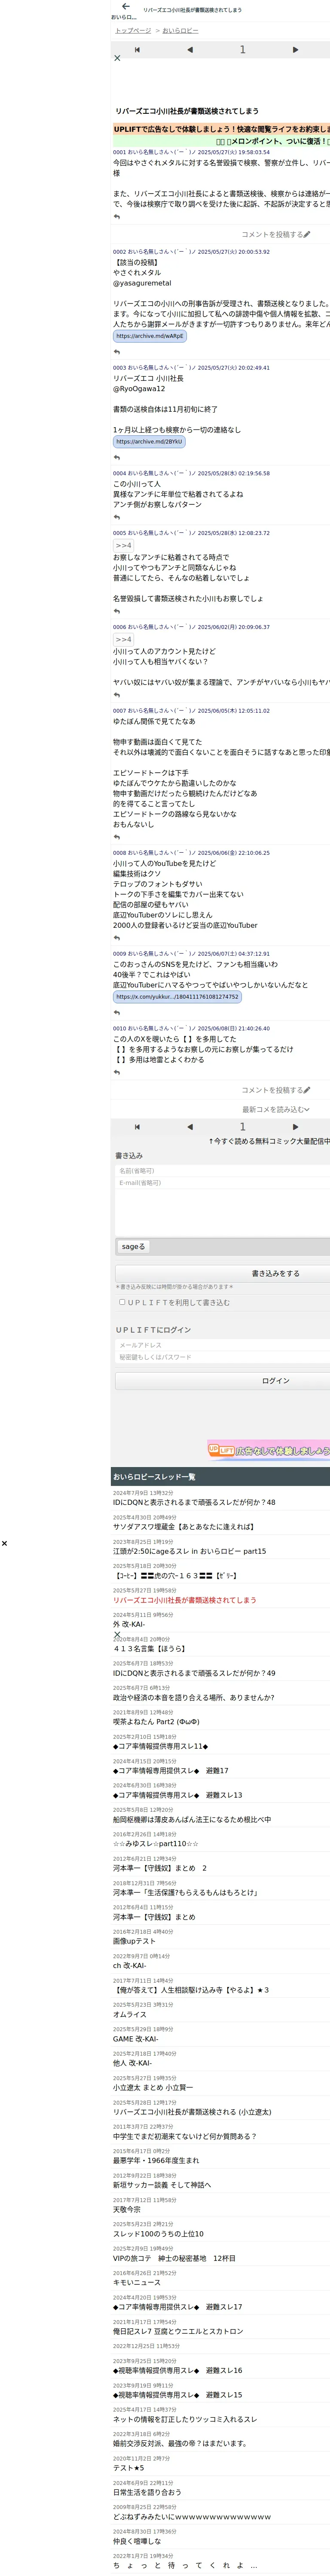This screenshot has height=2576, width=330.
Task: Close the top ad with the X icon
Action: 117,58
